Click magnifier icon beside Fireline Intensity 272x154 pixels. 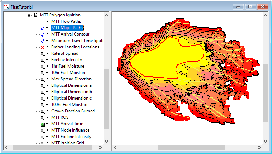tap(42, 60)
